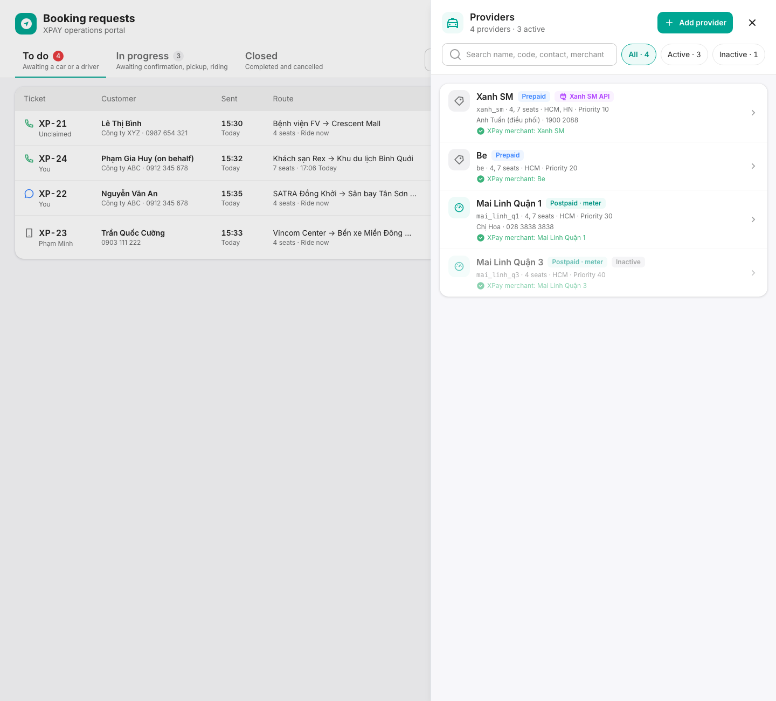The image size is (776, 701).
Task: Select the Inactive · 1 filter chip
Action: [738, 54]
